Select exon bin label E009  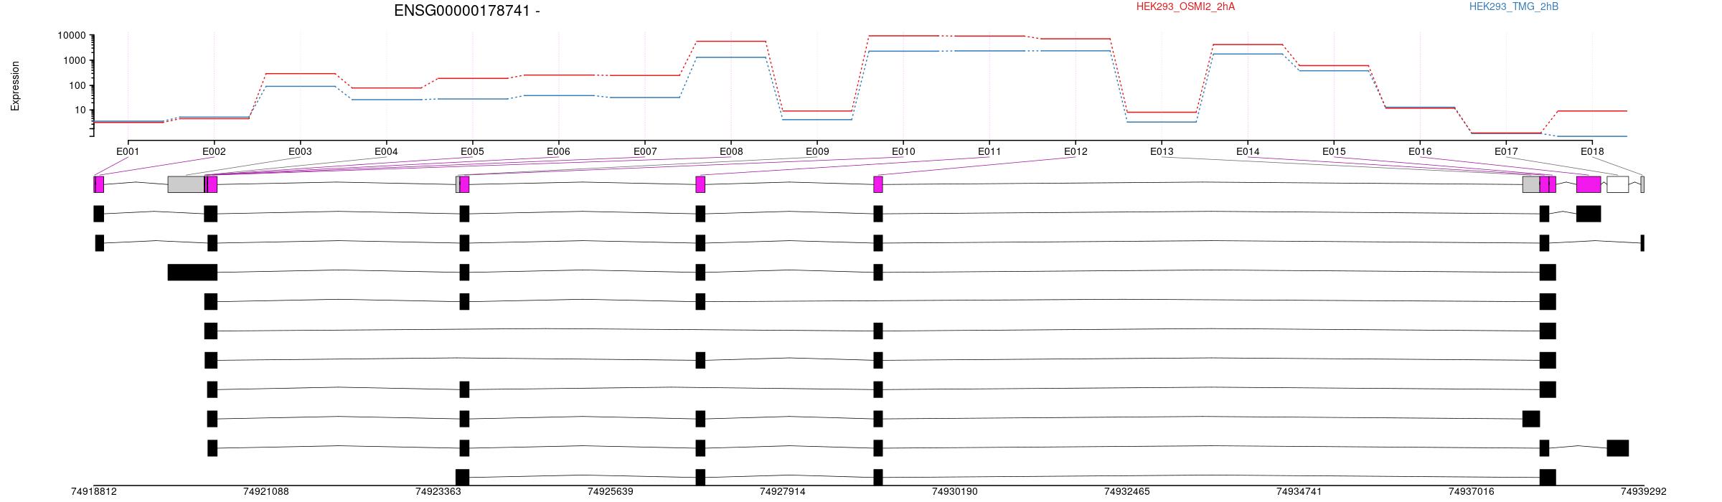click(x=817, y=151)
